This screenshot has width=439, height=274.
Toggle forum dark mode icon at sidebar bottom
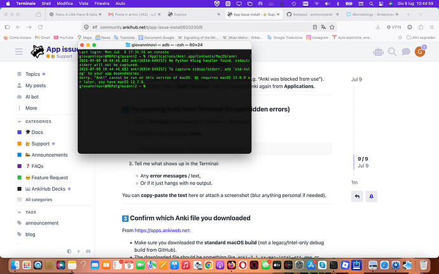tap(69, 251)
